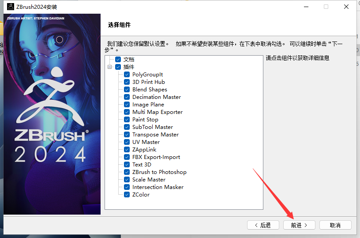
Task: Uncheck Transpose Master checkbox
Action: (127, 134)
